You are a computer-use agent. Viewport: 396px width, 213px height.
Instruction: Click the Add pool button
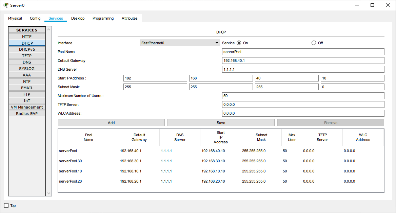coord(111,123)
